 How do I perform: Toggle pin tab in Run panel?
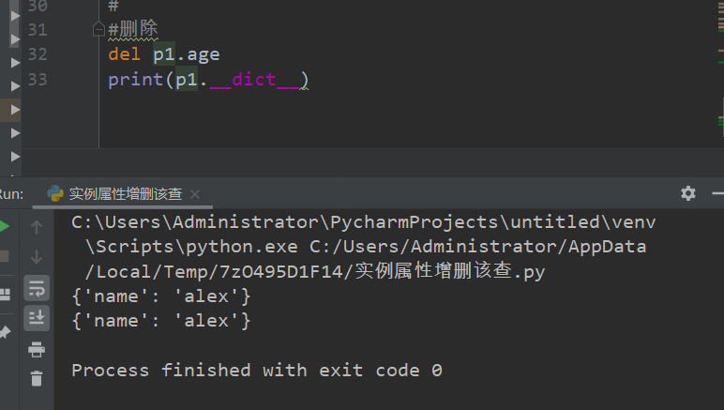[5, 332]
